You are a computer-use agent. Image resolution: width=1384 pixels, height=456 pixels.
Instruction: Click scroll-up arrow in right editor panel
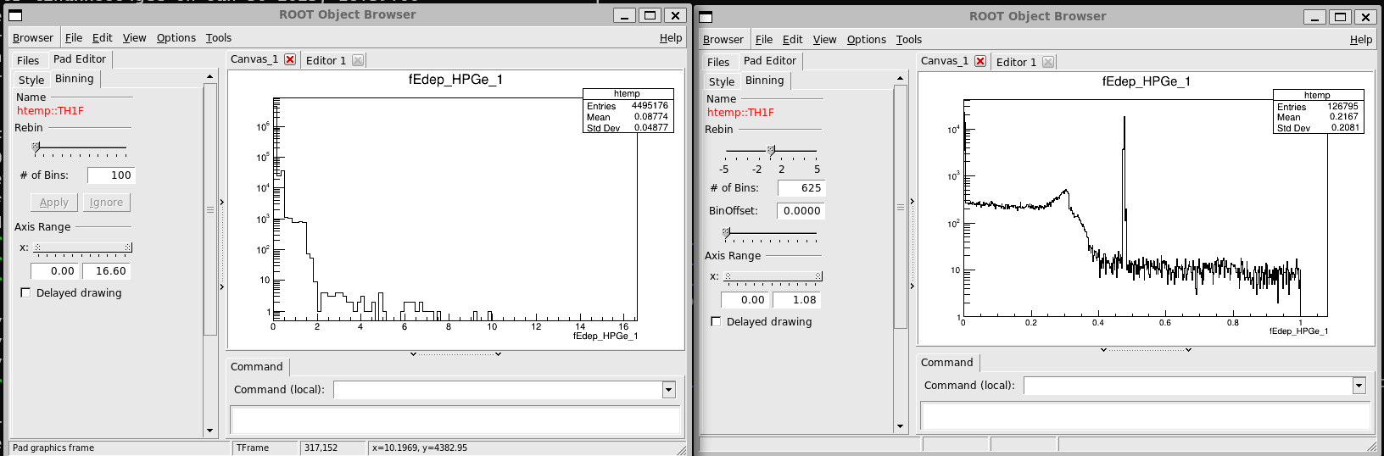pos(901,79)
